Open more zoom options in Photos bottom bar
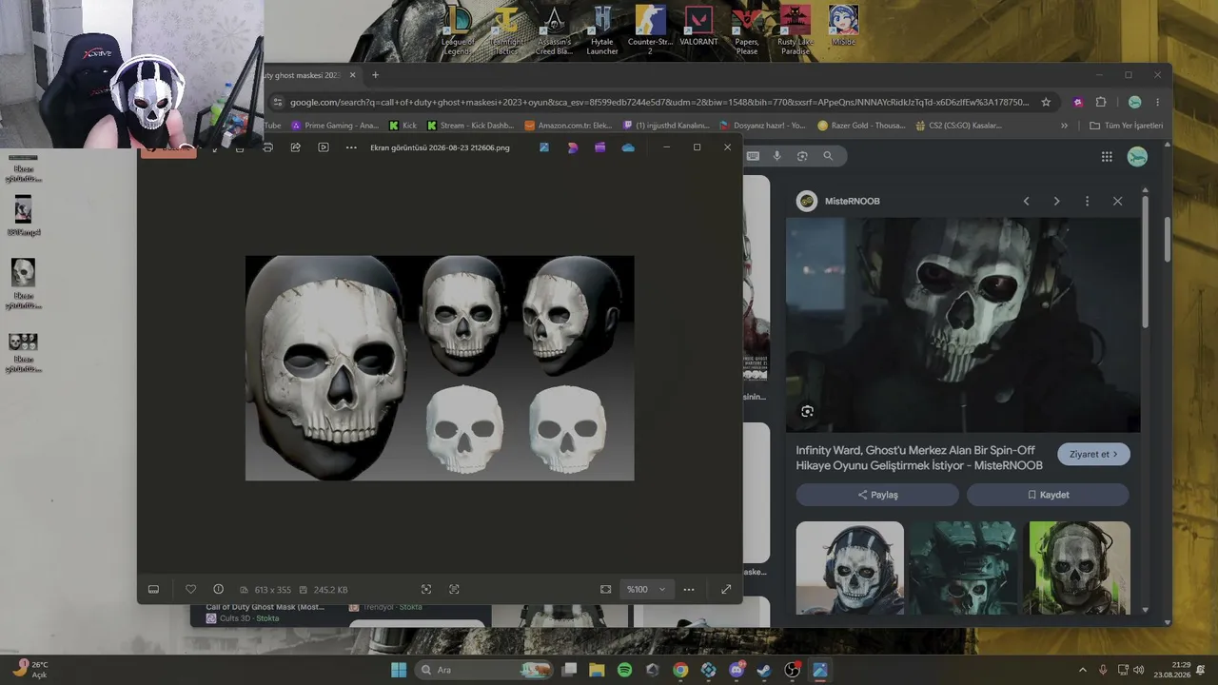The image size is (1218, 685). [x=689, y=589]
